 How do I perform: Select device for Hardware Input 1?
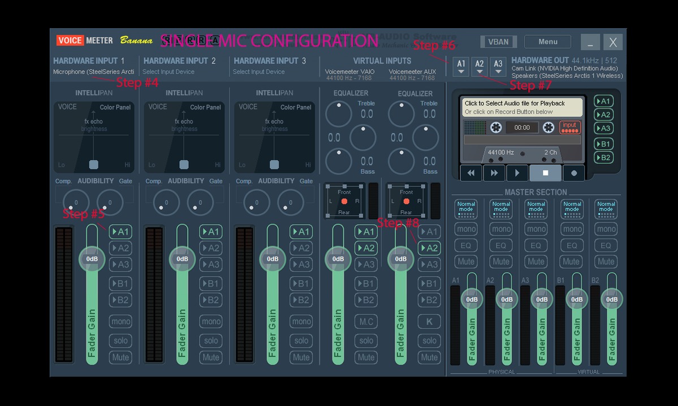[93, 72]
